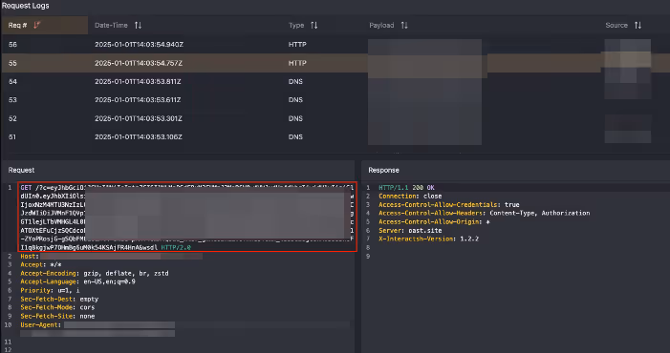Click the Request panel title
This screenshot has width=670, height=353.
(x=21, y=170)
